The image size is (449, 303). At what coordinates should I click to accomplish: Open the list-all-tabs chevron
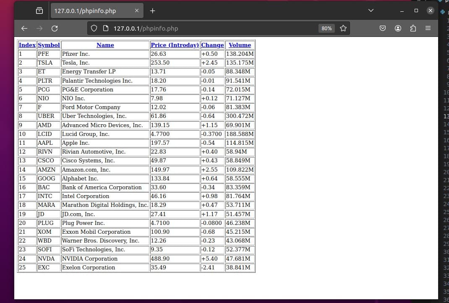pyautogui.click(x=371, y=10)
